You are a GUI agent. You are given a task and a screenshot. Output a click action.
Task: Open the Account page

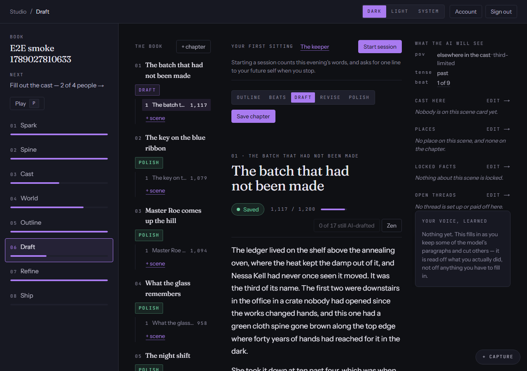466,12
